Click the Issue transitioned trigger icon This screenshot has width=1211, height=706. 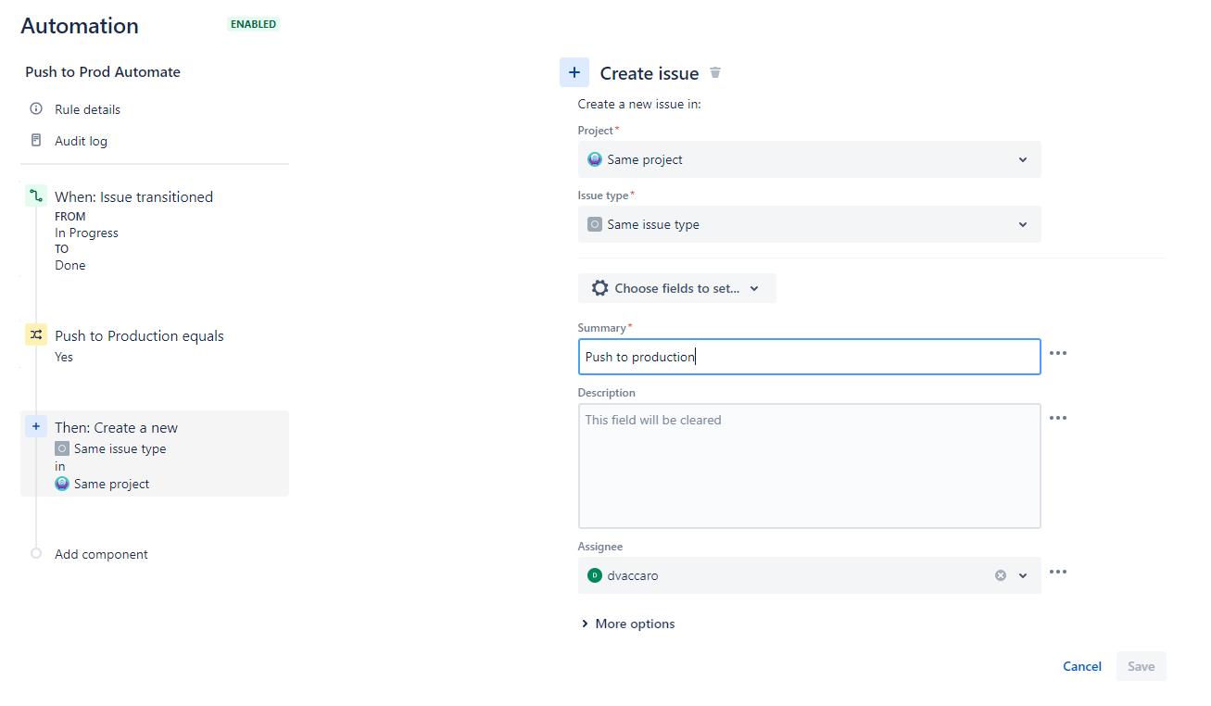coord(35,195)
